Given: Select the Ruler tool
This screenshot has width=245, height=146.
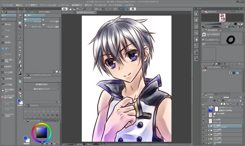Looking at the screenshot, I should [20, 85].
